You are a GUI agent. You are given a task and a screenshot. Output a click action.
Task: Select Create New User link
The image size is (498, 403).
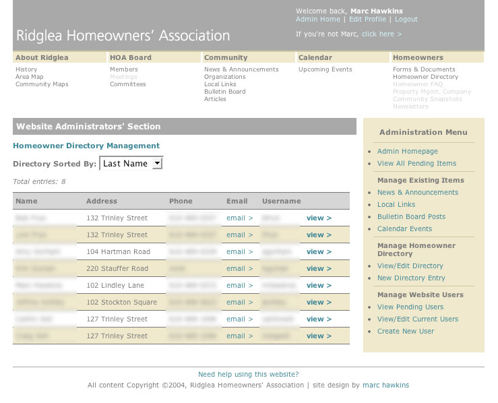(406, 332)
